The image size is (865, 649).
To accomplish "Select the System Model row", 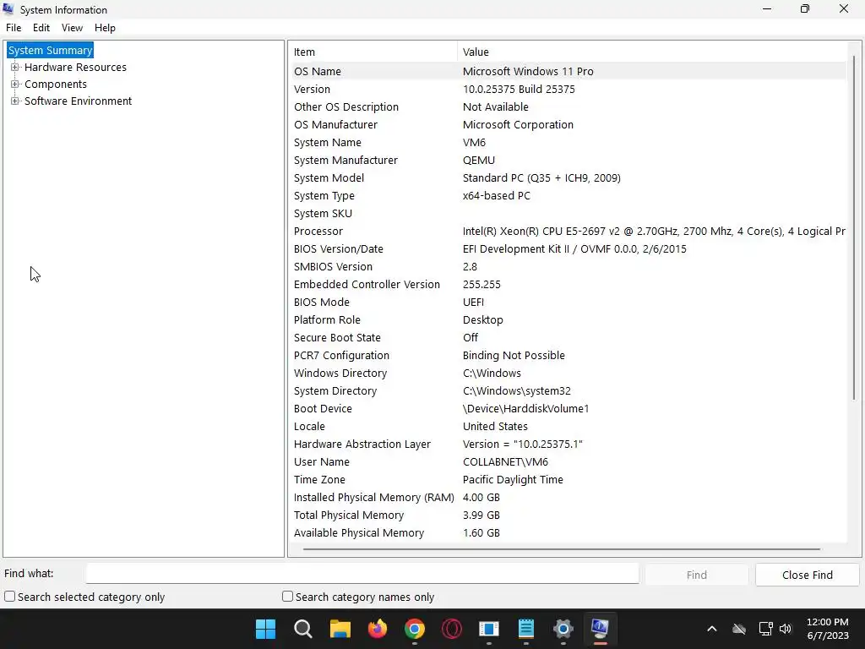I will (x=569, y=177).
